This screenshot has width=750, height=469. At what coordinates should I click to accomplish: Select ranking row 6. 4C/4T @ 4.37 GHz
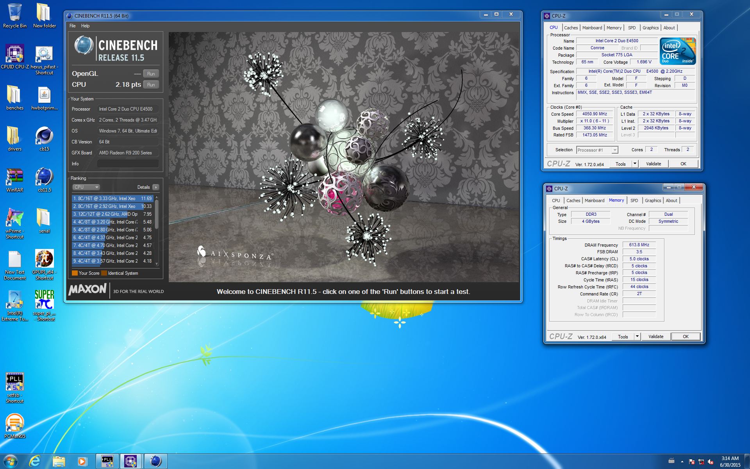[112, 238]
